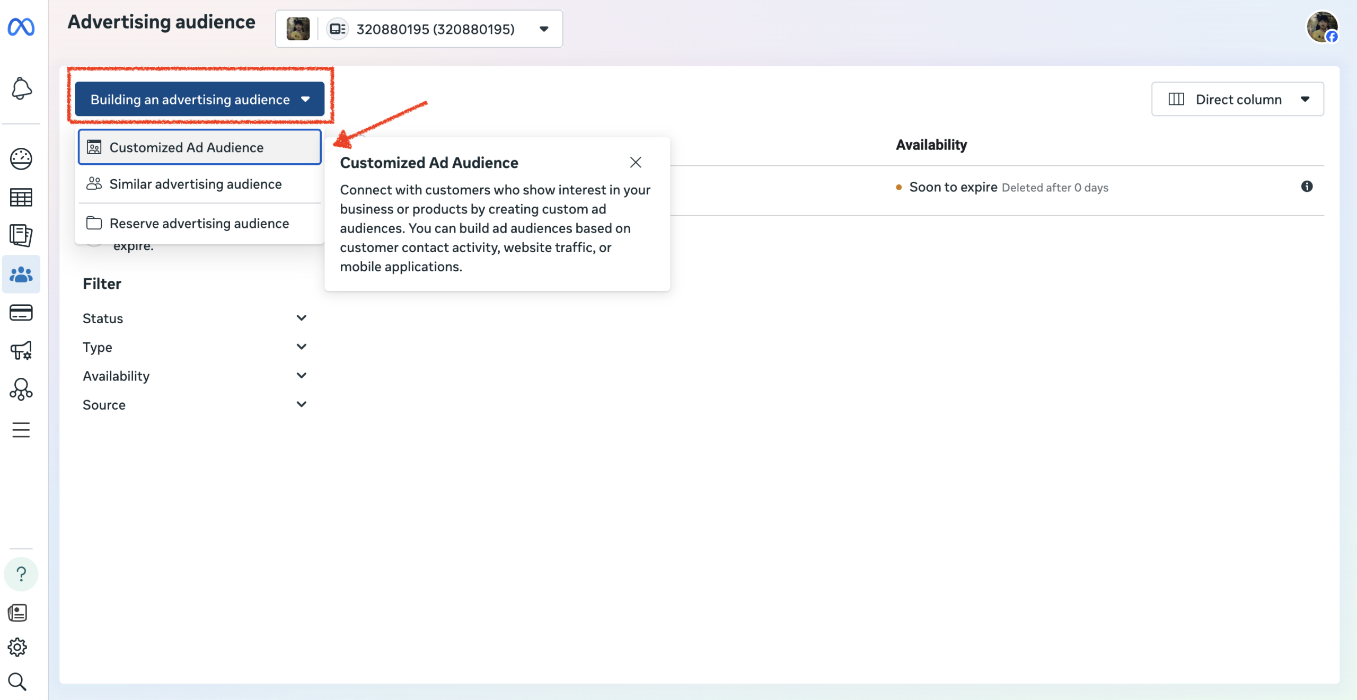
Task: Click the help question mark icon
Action: pyautogui.click(x=21, y=574)
